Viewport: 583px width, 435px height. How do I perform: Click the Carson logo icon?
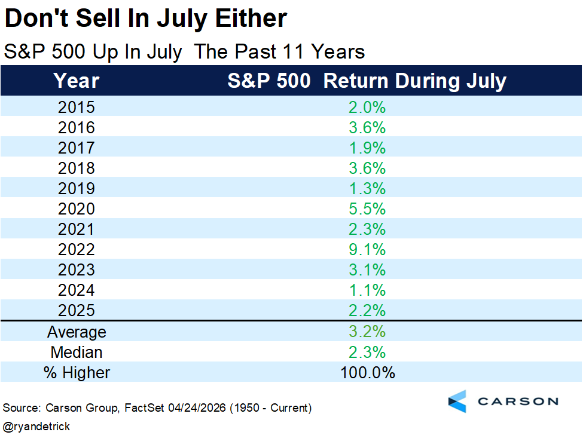[457, 401]
